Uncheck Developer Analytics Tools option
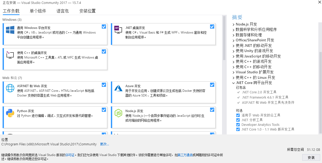Image resolution: width=322 pixels, height=163 pixels. 238,125
